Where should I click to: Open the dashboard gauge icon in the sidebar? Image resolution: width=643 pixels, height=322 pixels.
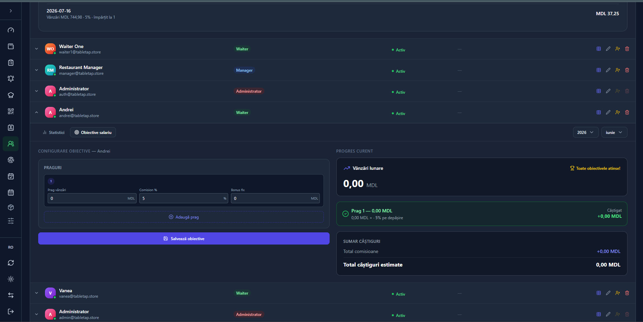[x=11, y=30]
